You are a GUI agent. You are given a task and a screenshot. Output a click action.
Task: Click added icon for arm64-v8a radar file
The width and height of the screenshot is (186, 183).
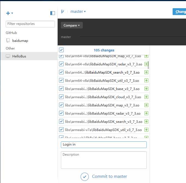(146, 64)
